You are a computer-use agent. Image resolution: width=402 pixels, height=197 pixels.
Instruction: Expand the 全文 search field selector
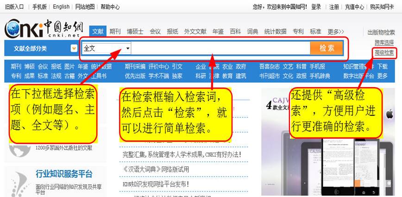click(x=107, y=48)
